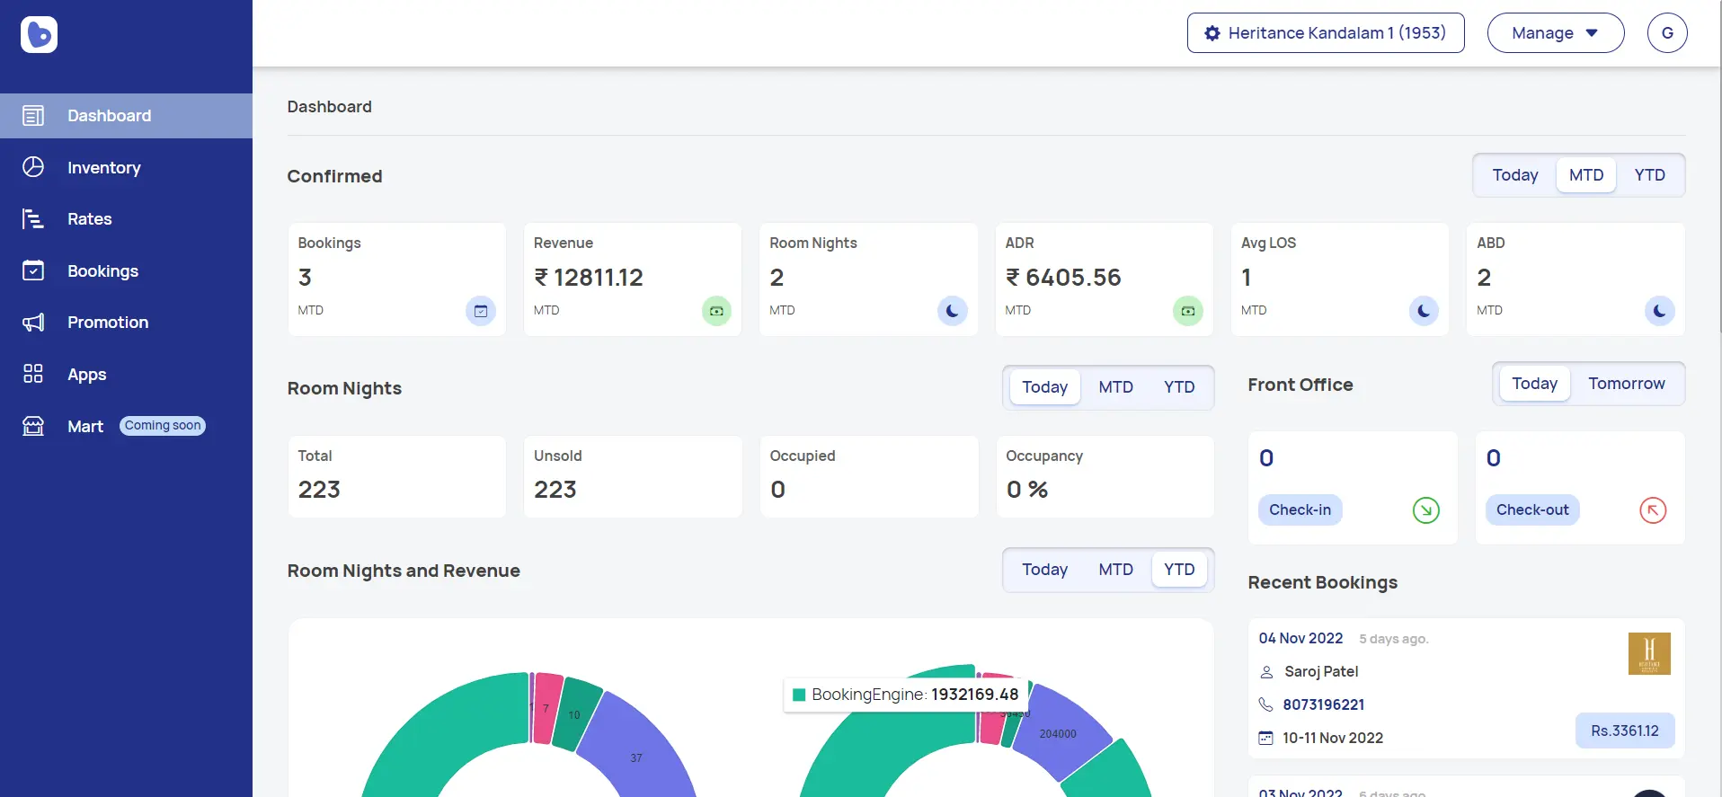The height and width of the screenshot is (797, 1722).
Task: Click the 10-11 Nov 2022 stay dates
Action: (x=1332, y=738)
